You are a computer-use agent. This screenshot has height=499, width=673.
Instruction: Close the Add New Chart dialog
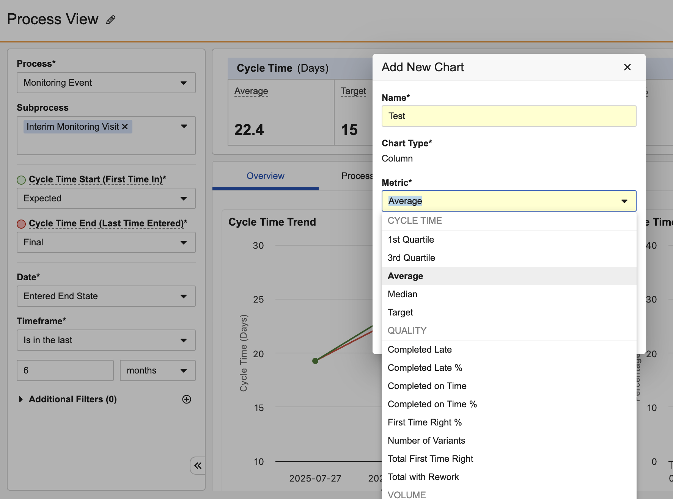click(x=627, y=67)
